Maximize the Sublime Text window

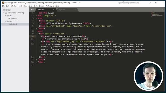(156, 3)
